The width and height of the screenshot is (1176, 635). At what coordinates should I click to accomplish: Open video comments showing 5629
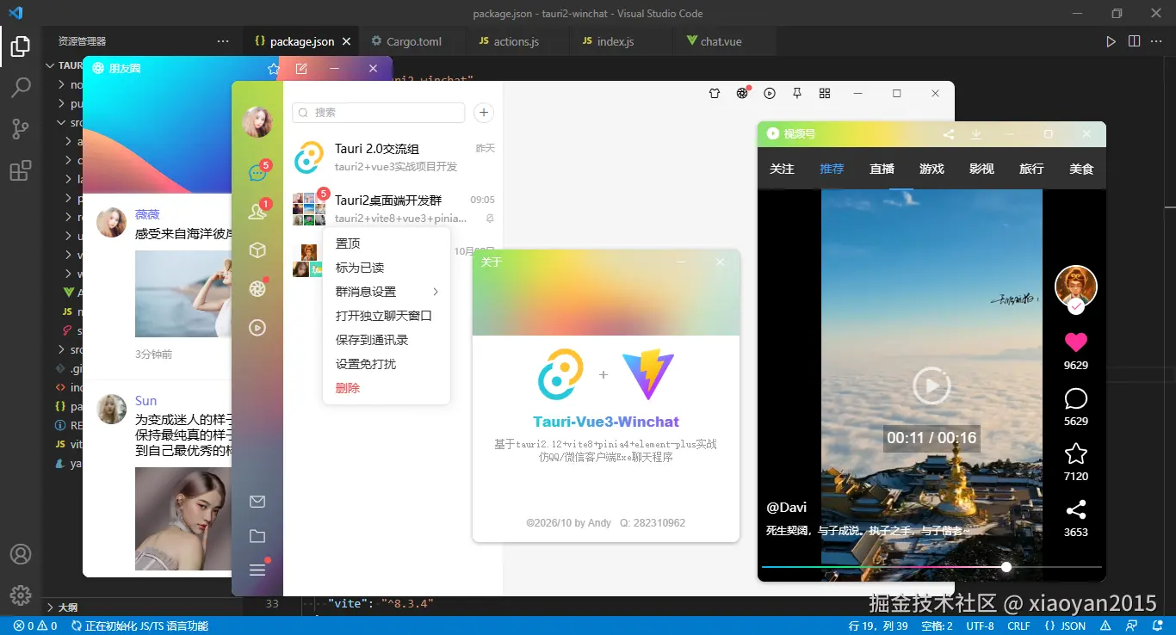pyautogui.click(x=1076, y=398)
